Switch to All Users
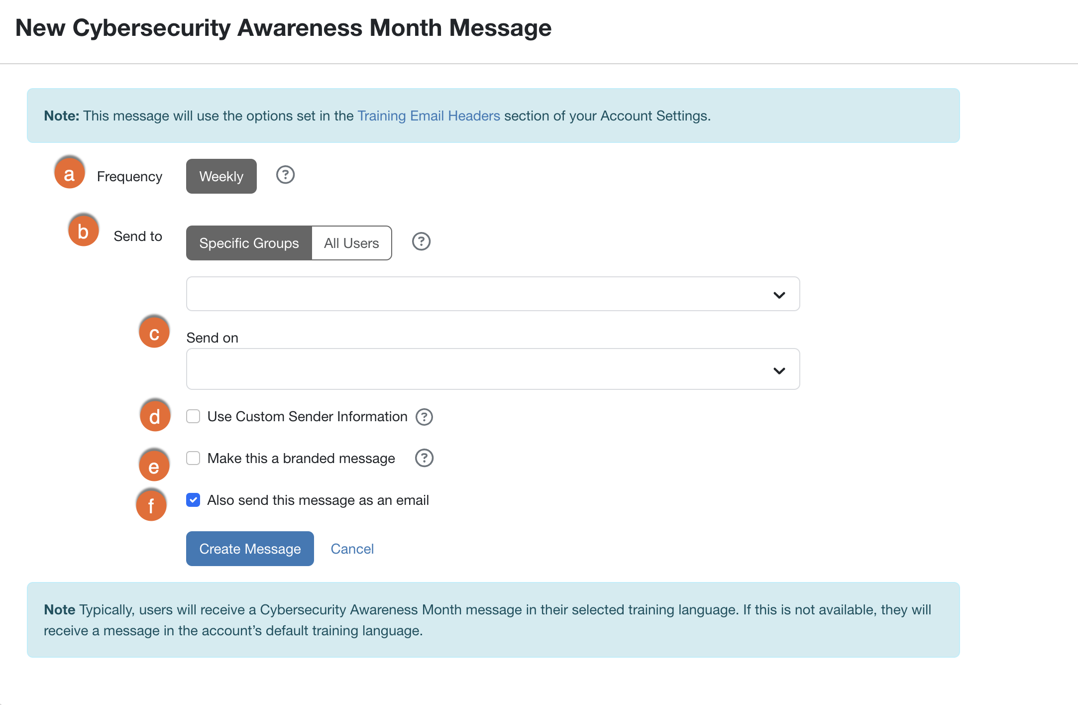The height and width of the screenshot is (705, 1078). [x=351, y=243]
